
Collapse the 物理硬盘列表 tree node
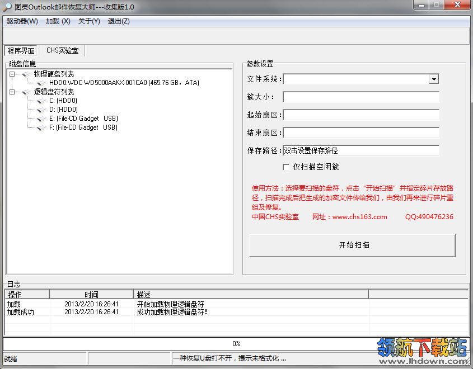click(12, 74)
